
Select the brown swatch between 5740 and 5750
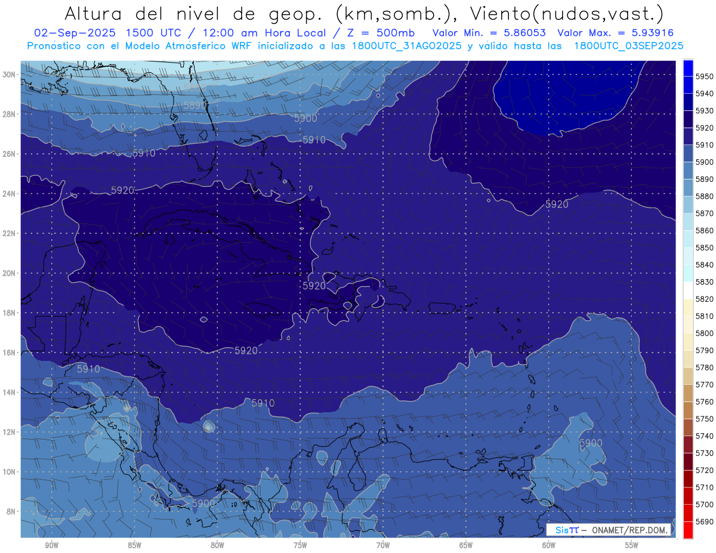tap(688, 427)
